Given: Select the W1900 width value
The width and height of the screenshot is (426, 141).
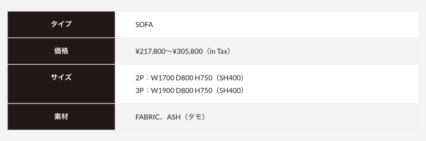Looking at the screenshot, I should click(162, 90).
